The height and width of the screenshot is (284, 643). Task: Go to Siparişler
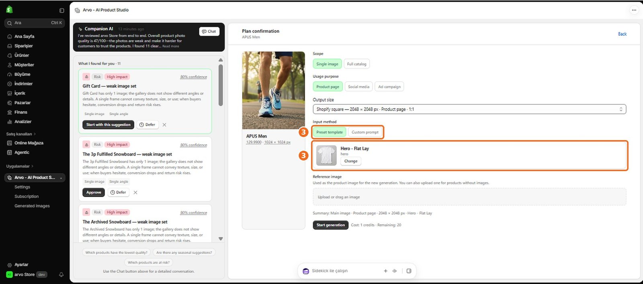tap(23, 46)
